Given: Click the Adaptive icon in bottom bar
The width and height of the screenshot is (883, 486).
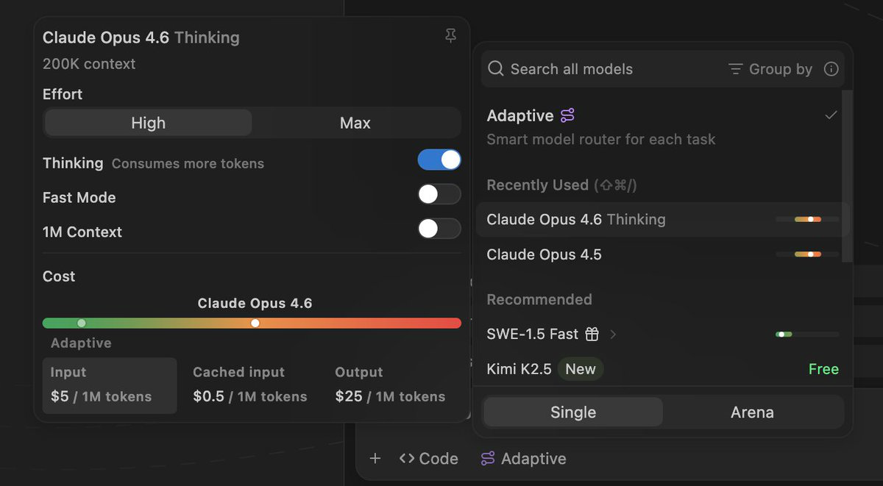Looking at the screenshot, I should pos(488,459).
